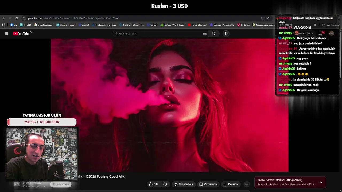Open the Elektron Hökumət bookmark
This screenshot has width=342, height=192.
[x=131, y=25]
